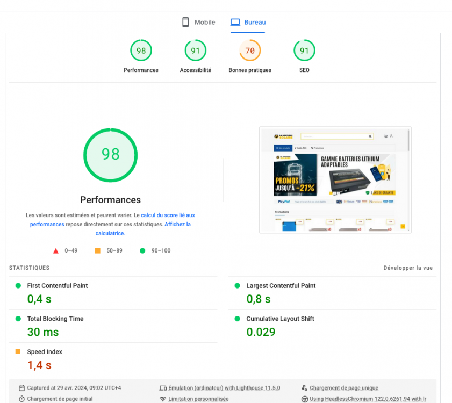Click green status dot for First Contentful Paint
This screenshot has height=403, width=452.
[18, 286]
